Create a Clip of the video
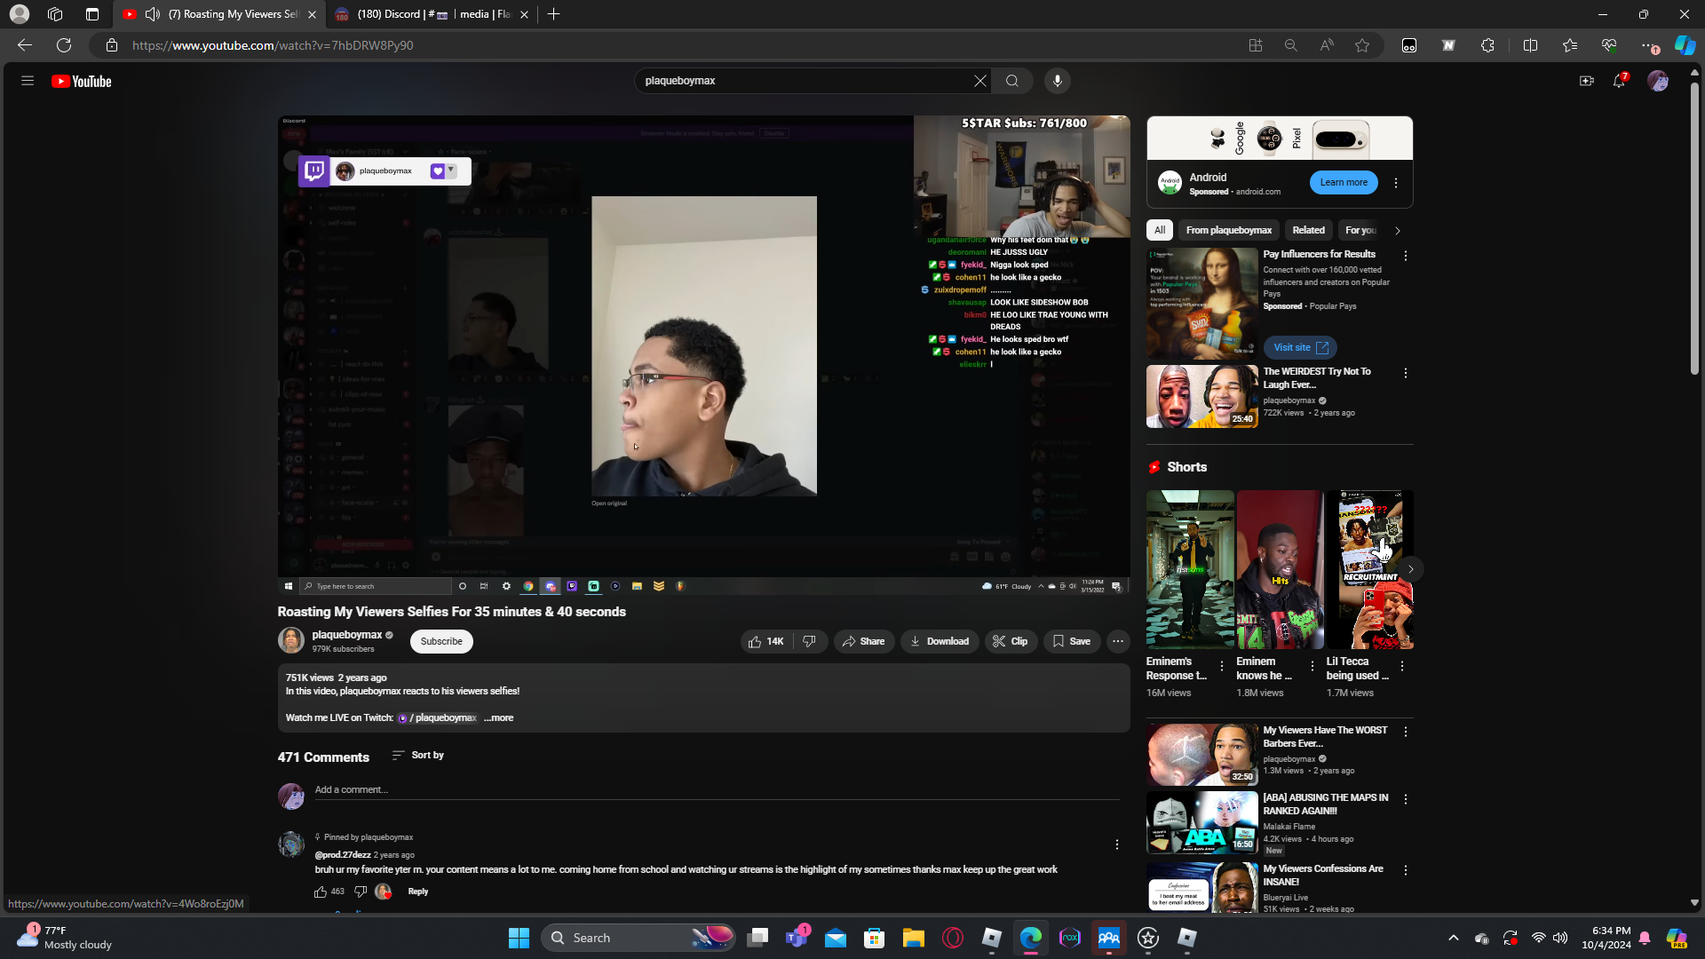The image size is (1705, 959). click(1011, 641)
